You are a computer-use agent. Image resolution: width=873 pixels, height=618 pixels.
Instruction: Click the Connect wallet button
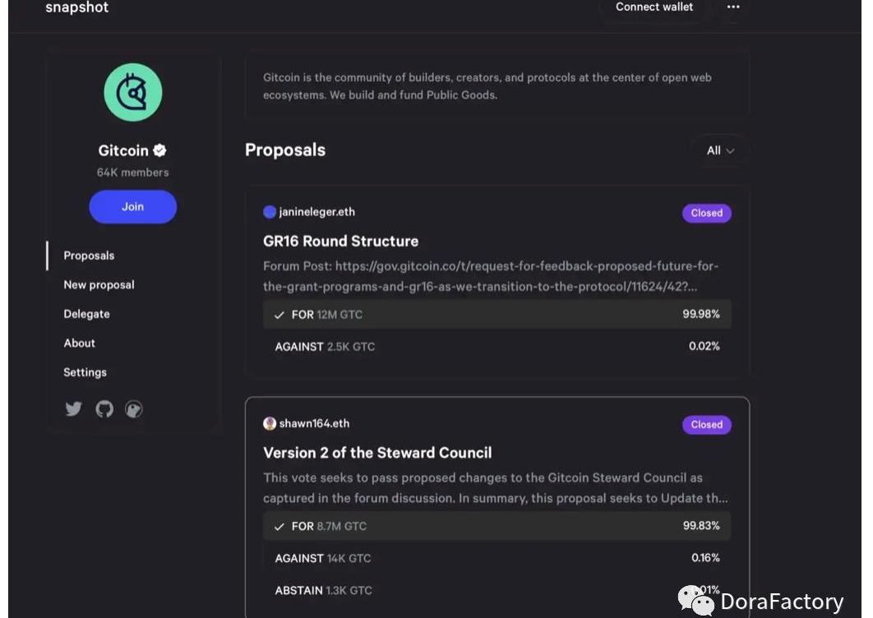(x=654, y=7)
